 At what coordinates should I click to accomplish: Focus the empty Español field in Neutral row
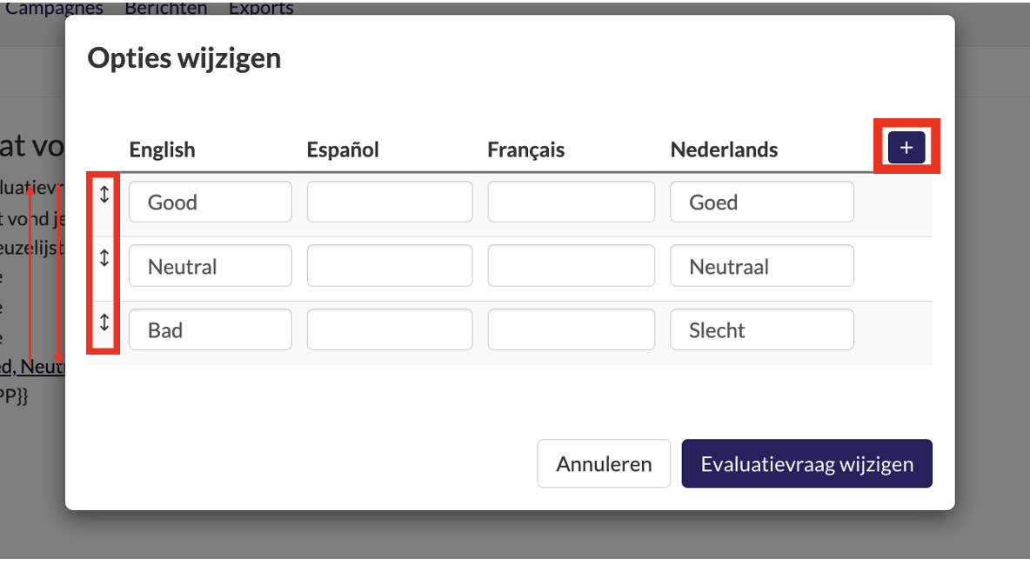pos(390,265)
